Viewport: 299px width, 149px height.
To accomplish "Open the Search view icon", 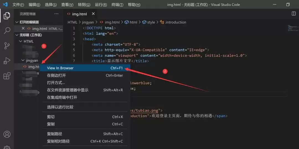I will (x=7, y=31).
